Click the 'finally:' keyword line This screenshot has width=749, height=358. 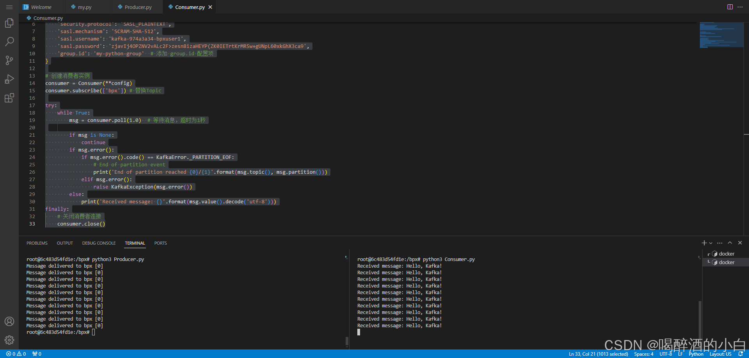point(57,209)
